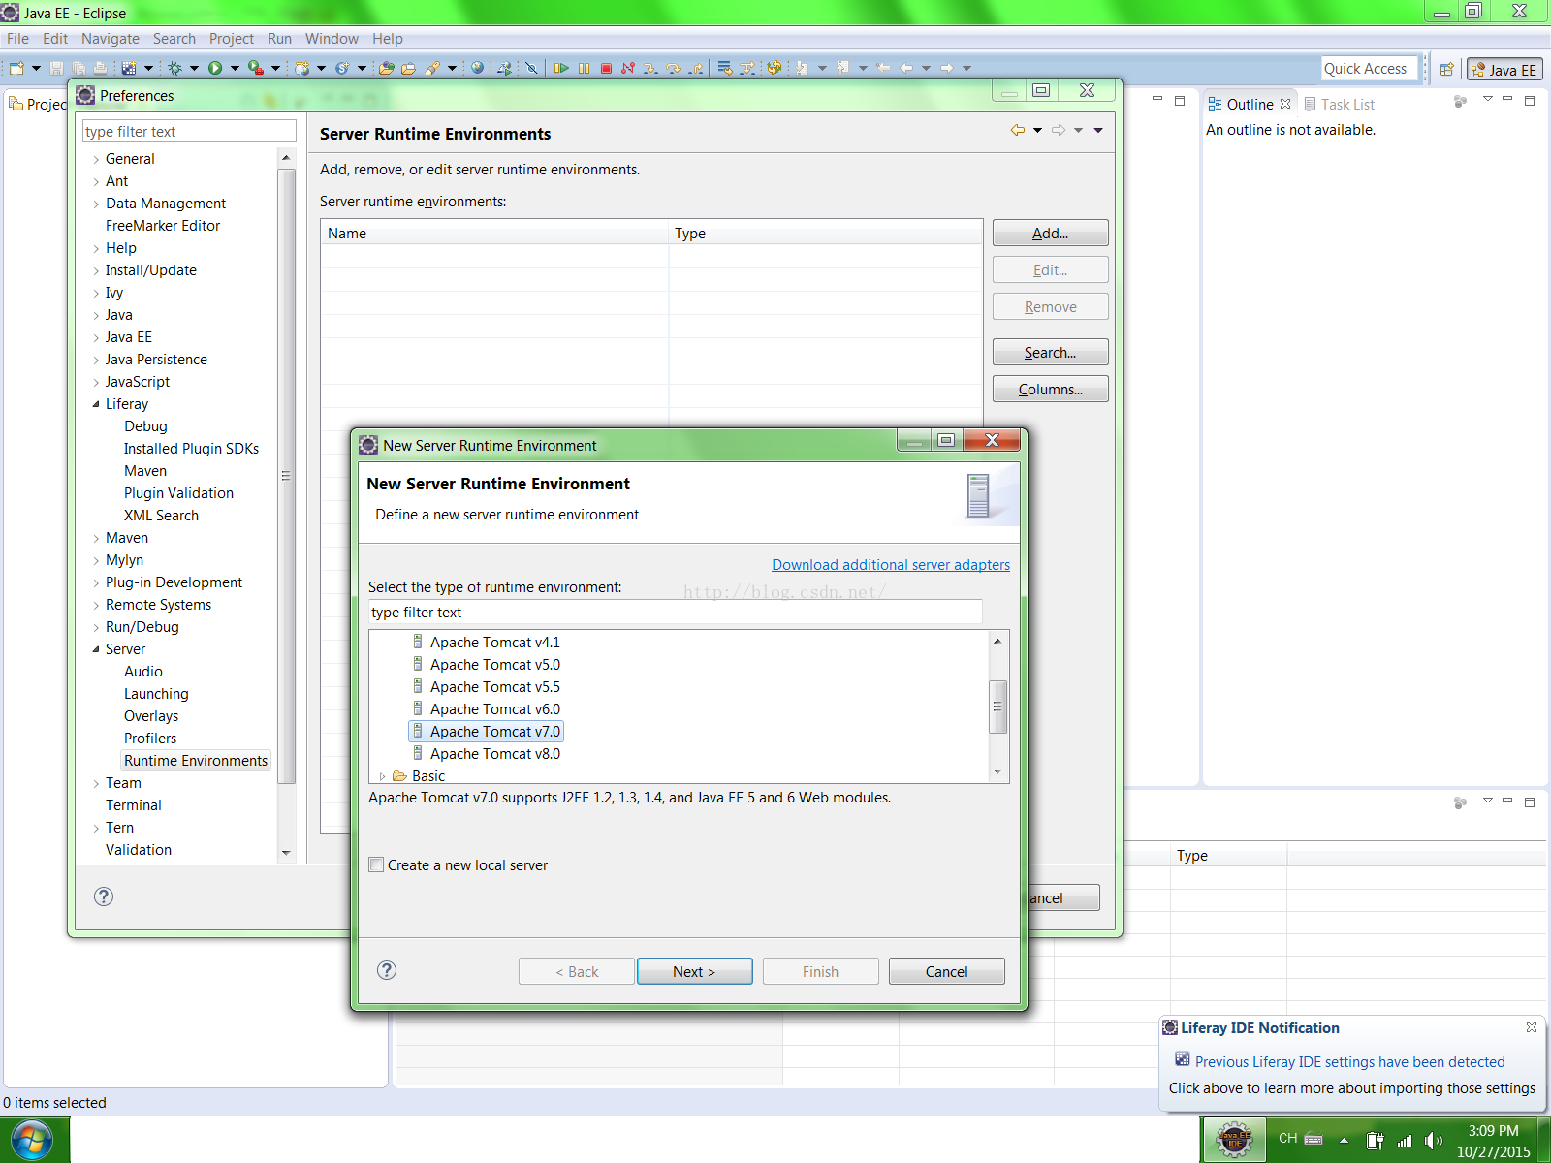Open the Run toolbar dropdown arrow

[x=235, y=68]
